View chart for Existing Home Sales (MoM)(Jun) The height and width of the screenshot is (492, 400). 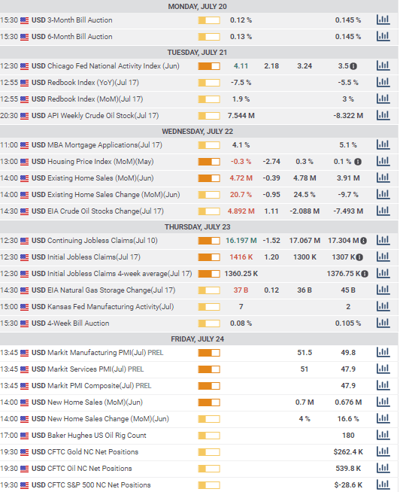[383, 178]
